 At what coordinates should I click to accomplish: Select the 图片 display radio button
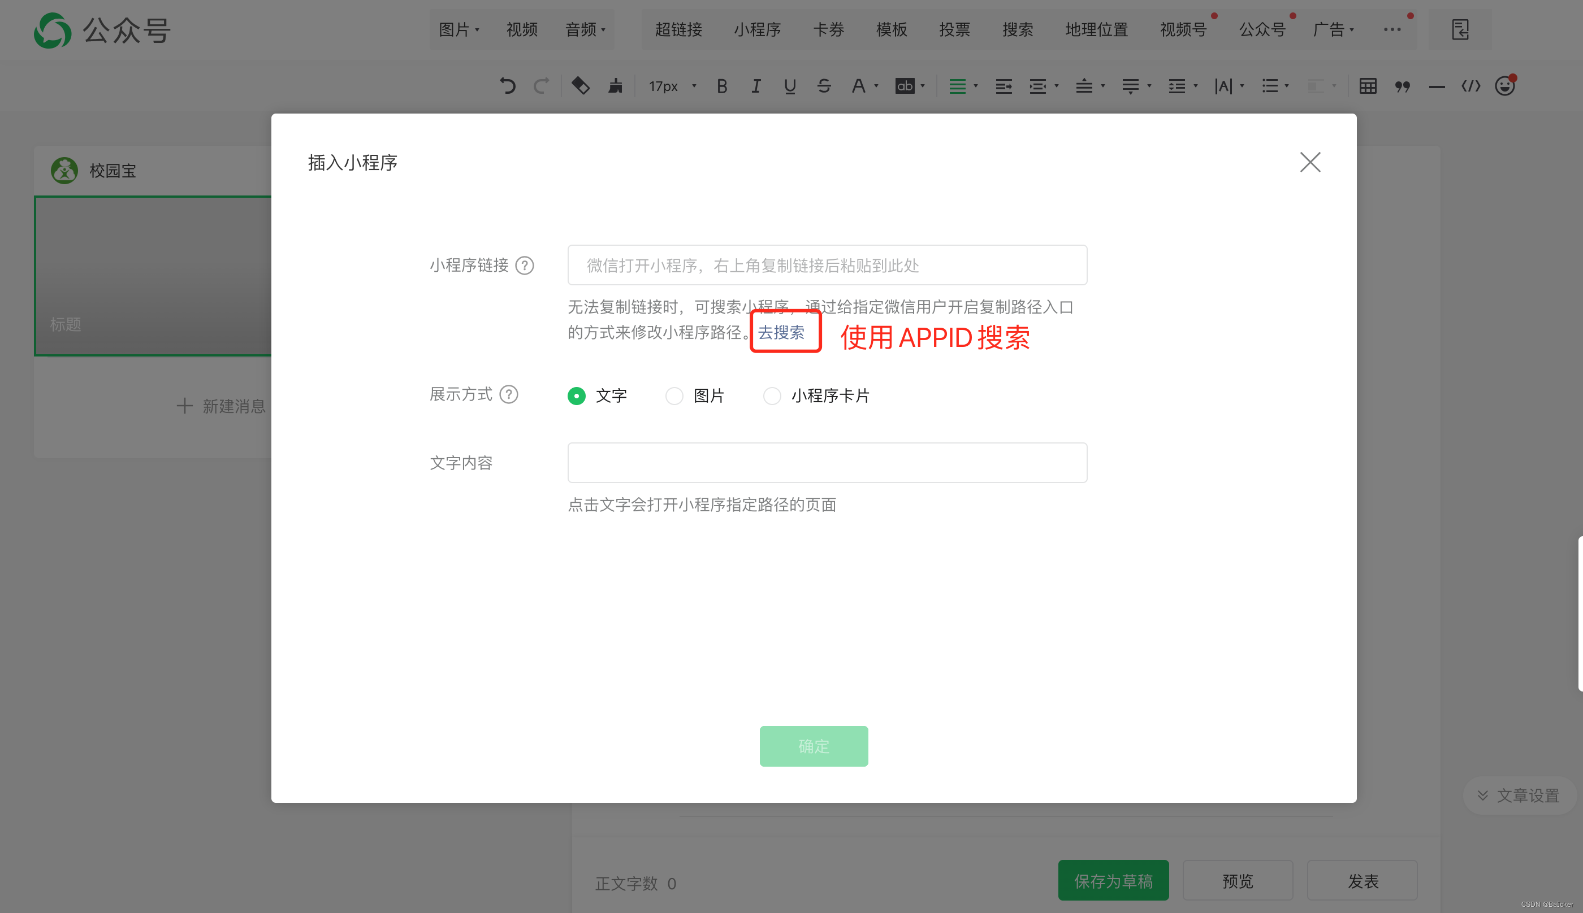click(x=674, y=395)
